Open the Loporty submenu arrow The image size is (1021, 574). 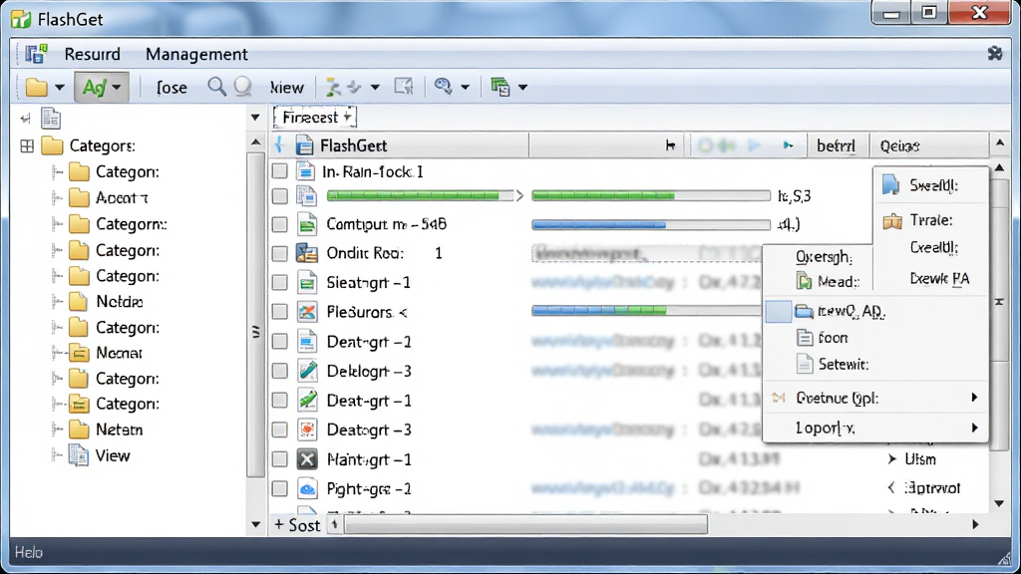point(974,428)
